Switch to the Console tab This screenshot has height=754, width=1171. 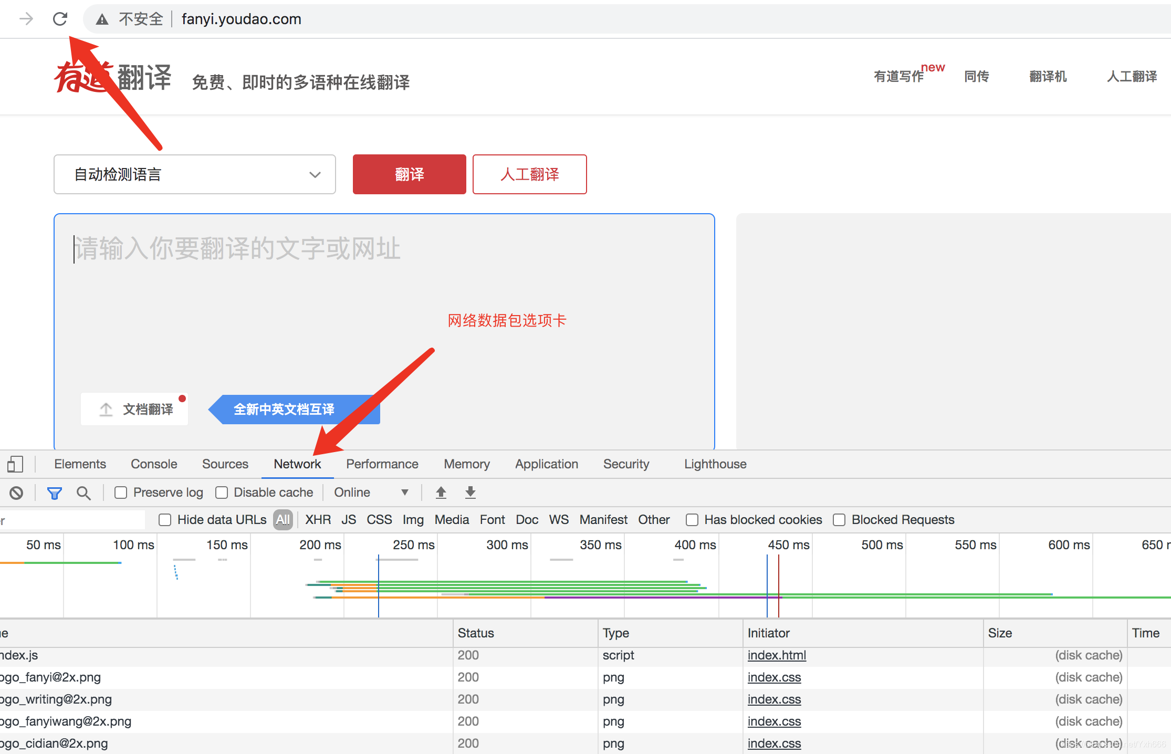(x=154, y=464)
